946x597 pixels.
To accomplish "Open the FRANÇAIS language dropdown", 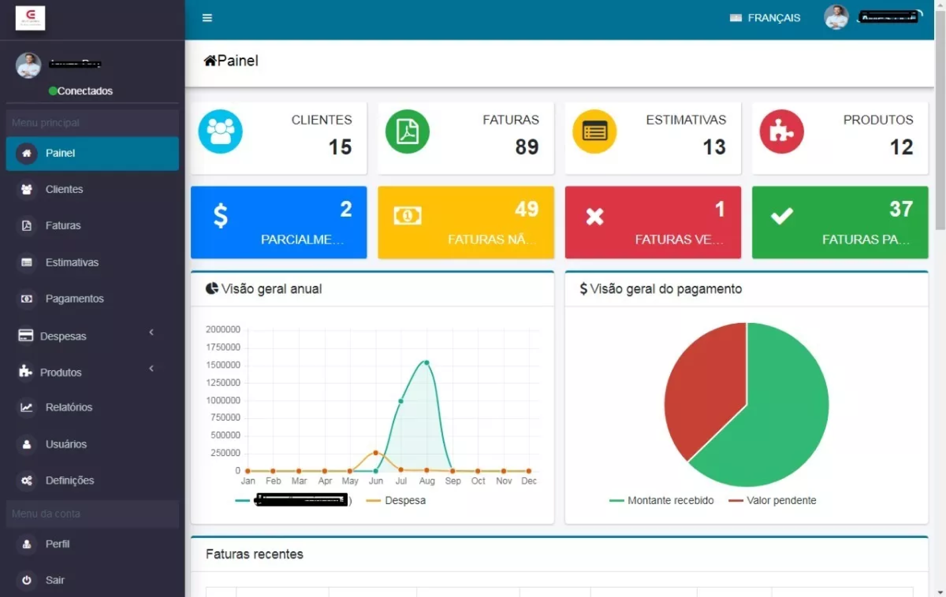I will click(x=765, y=18).
